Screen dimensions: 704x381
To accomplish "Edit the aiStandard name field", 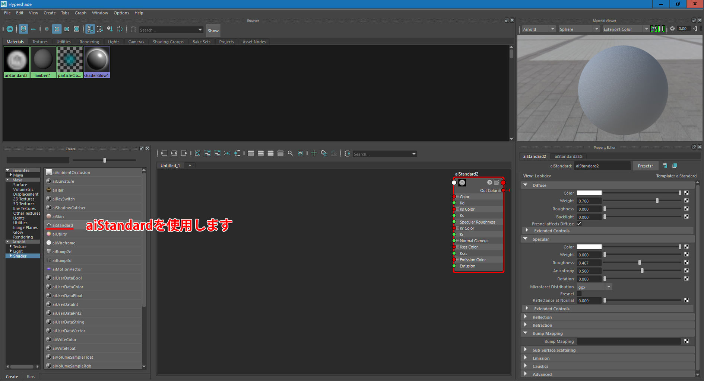I will point(602,166).
